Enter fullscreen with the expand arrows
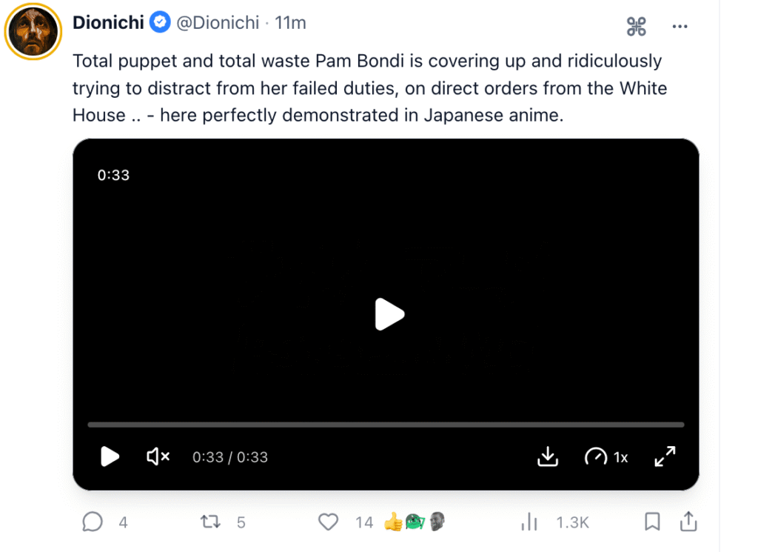758x552 pixels. (665, 456)
